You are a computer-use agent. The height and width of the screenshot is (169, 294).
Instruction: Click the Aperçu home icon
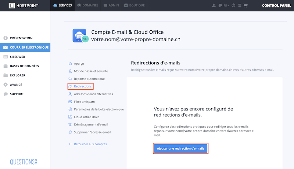tap(70, 64)
